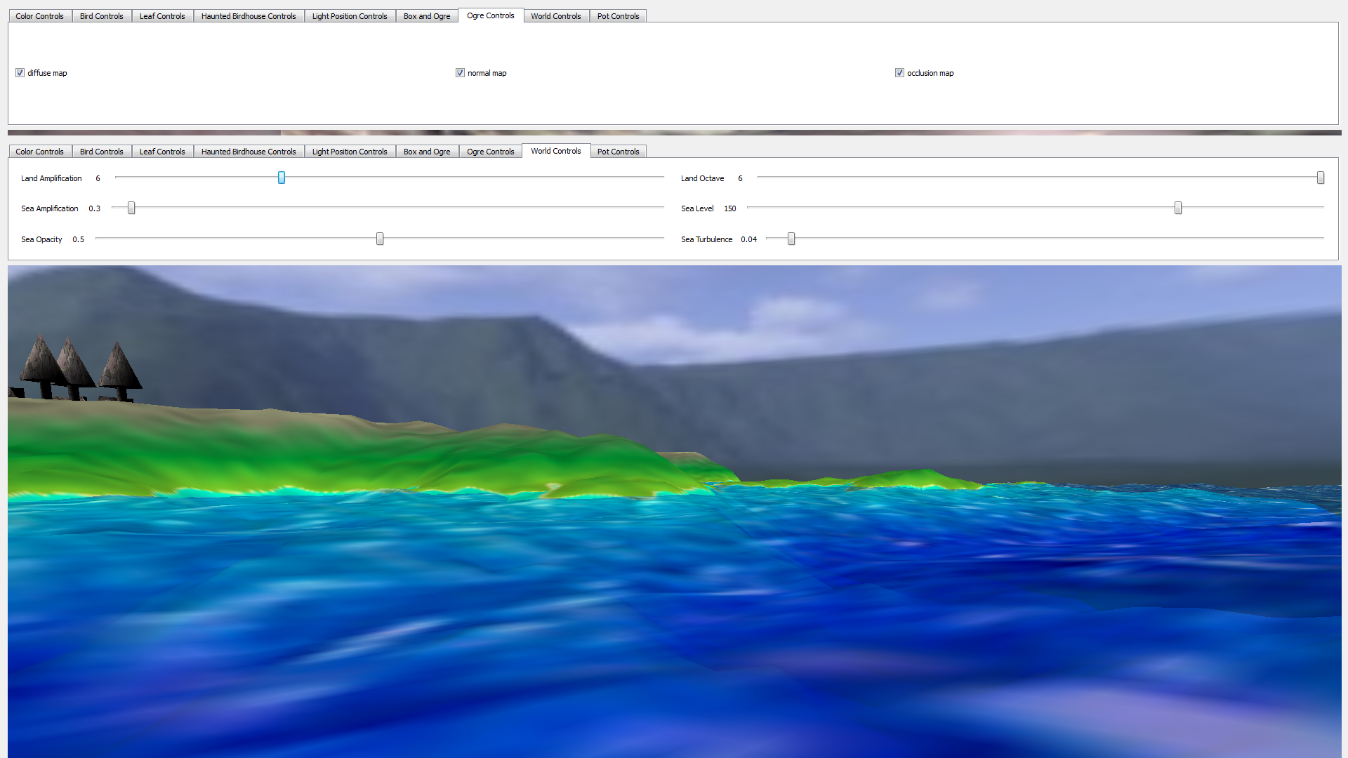Toggle the diffuse map checkbox
The width and height of the screenshot is (1348, 758).
coord(20,73)
